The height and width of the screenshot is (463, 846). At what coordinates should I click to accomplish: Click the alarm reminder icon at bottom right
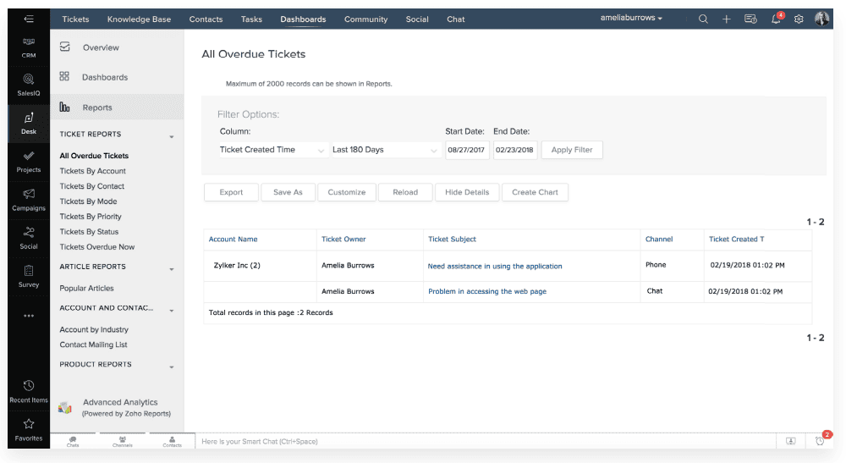(820, 441)
